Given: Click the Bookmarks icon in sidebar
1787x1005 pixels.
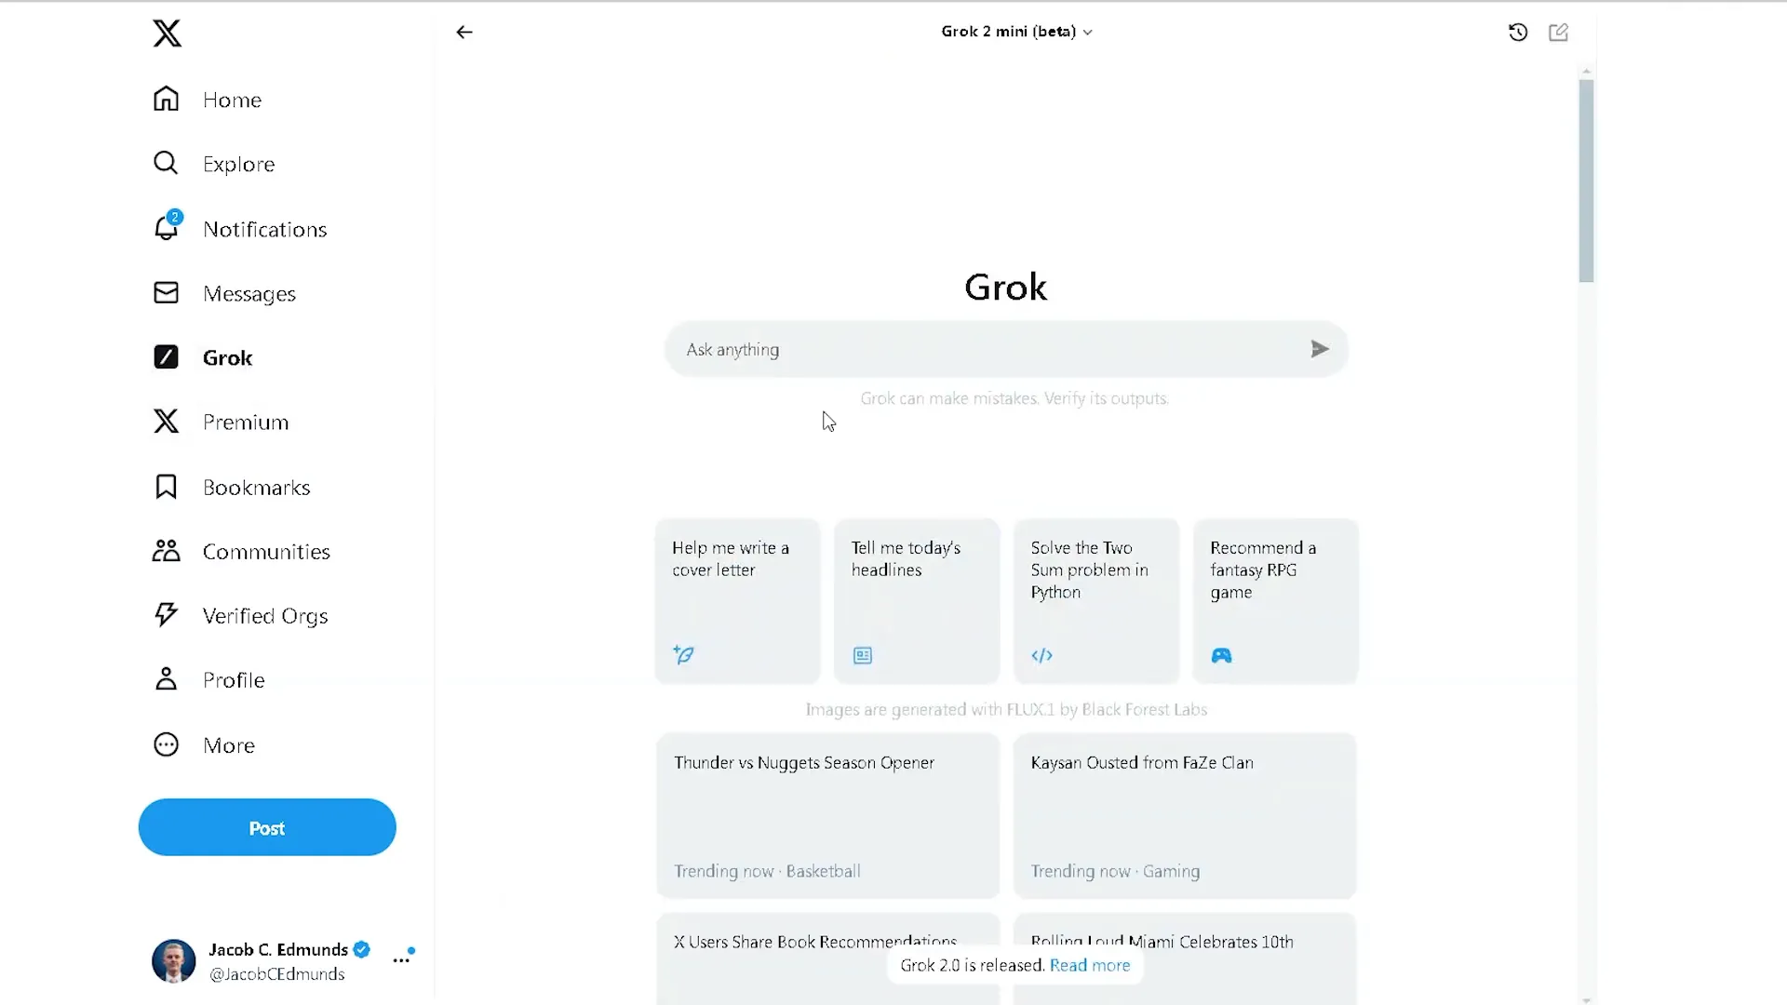Looking at the screenshot, I should [166, 486].
